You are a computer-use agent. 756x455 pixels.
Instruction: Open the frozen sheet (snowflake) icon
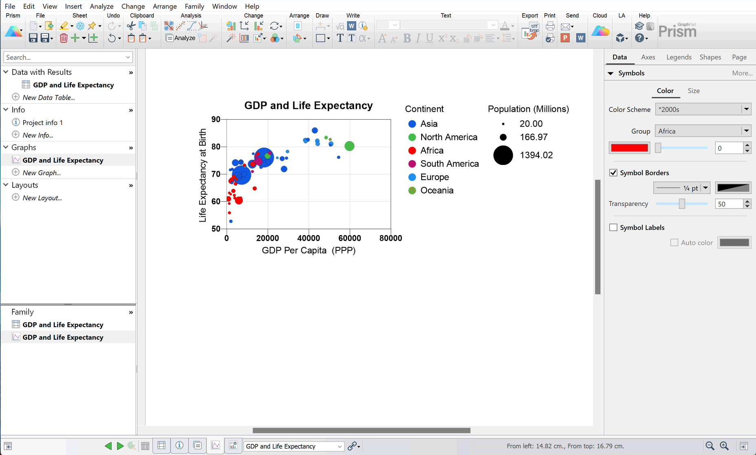pyautogui.click(x=80, y=26)
